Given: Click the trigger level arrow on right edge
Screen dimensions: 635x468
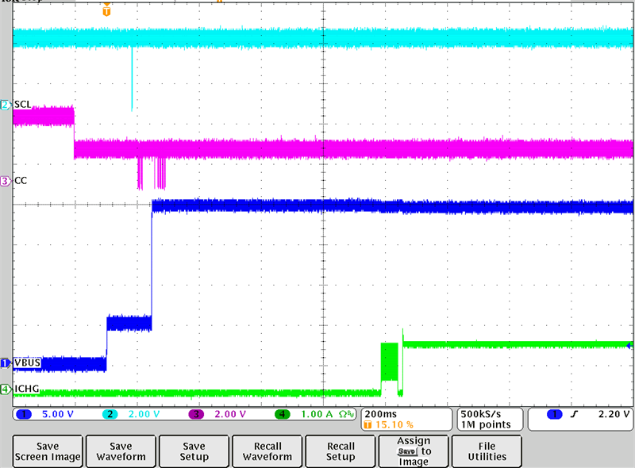Looking at the screenshot, I should click(x=629, y=345).
